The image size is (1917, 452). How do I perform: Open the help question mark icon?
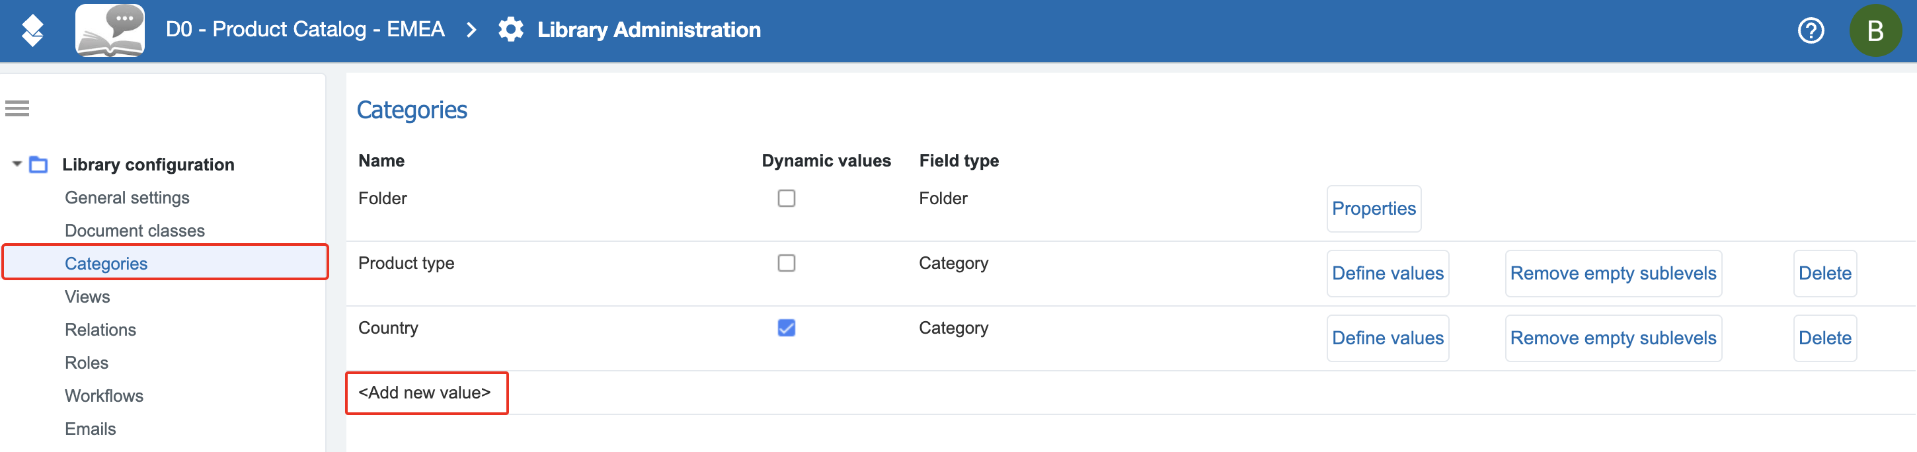(x=1811, y=30)
